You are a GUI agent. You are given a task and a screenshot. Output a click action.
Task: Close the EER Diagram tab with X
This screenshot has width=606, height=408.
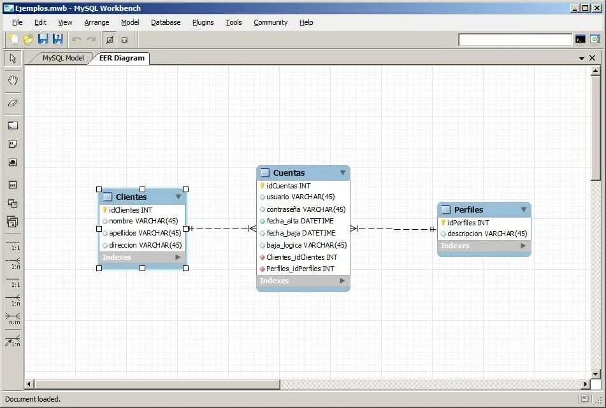coord(593,58)
